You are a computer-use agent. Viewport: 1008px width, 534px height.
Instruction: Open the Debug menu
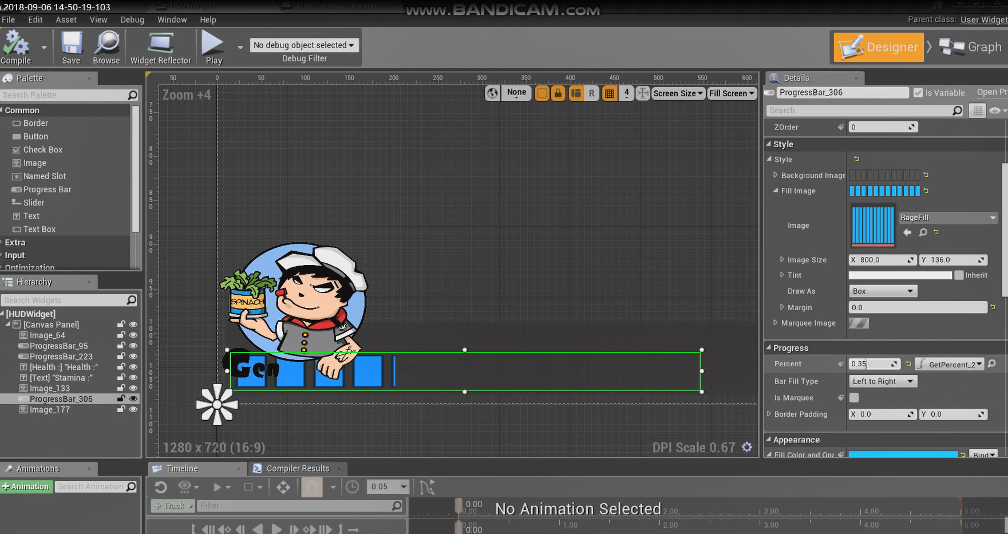pos(132,19)
